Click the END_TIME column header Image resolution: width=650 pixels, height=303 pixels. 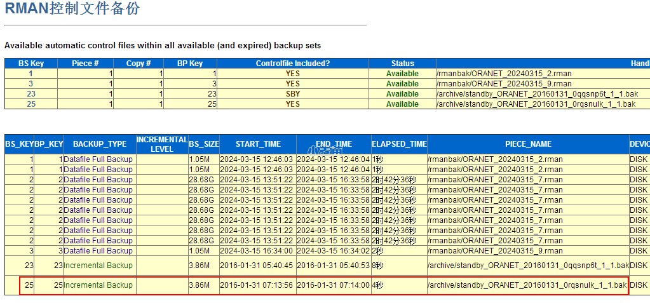point(333,144)
